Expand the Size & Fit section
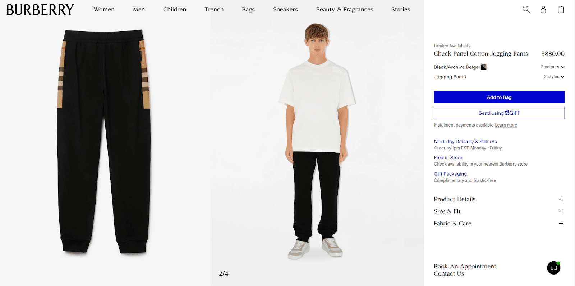 pyautogui.click(x=499, y=211)
